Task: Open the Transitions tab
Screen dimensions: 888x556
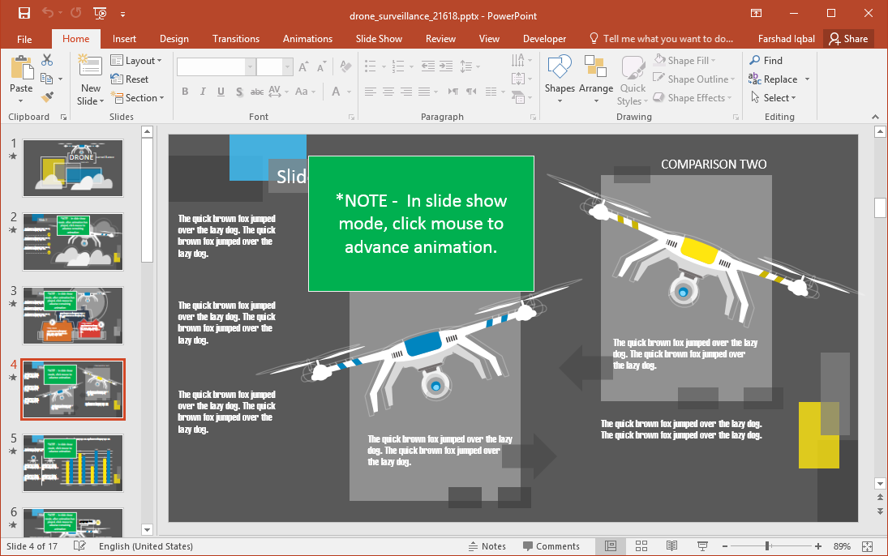Action: pos(236,39)
